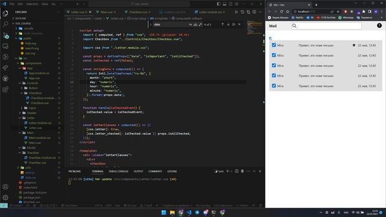386x217 pixels.
Task: Close the find widget in the editor
Action: [x=239, y=24]
